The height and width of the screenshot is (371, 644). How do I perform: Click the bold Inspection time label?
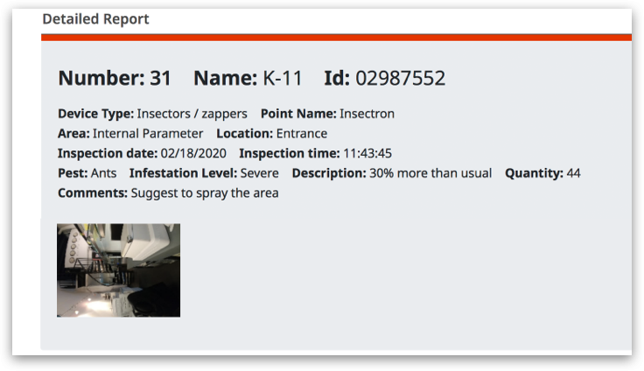290,153
